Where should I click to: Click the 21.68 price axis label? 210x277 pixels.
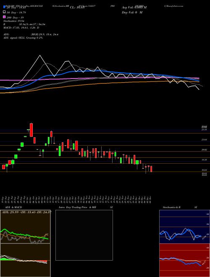204,140
